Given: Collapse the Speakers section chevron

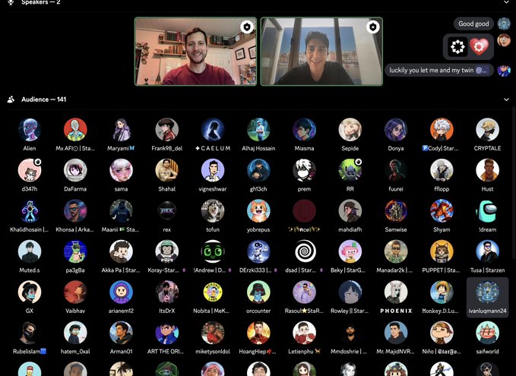Looking at the screenshot, I should click(x=506, y=2).
